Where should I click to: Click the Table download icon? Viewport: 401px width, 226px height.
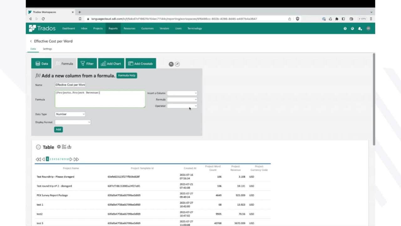tap(69, 147)
